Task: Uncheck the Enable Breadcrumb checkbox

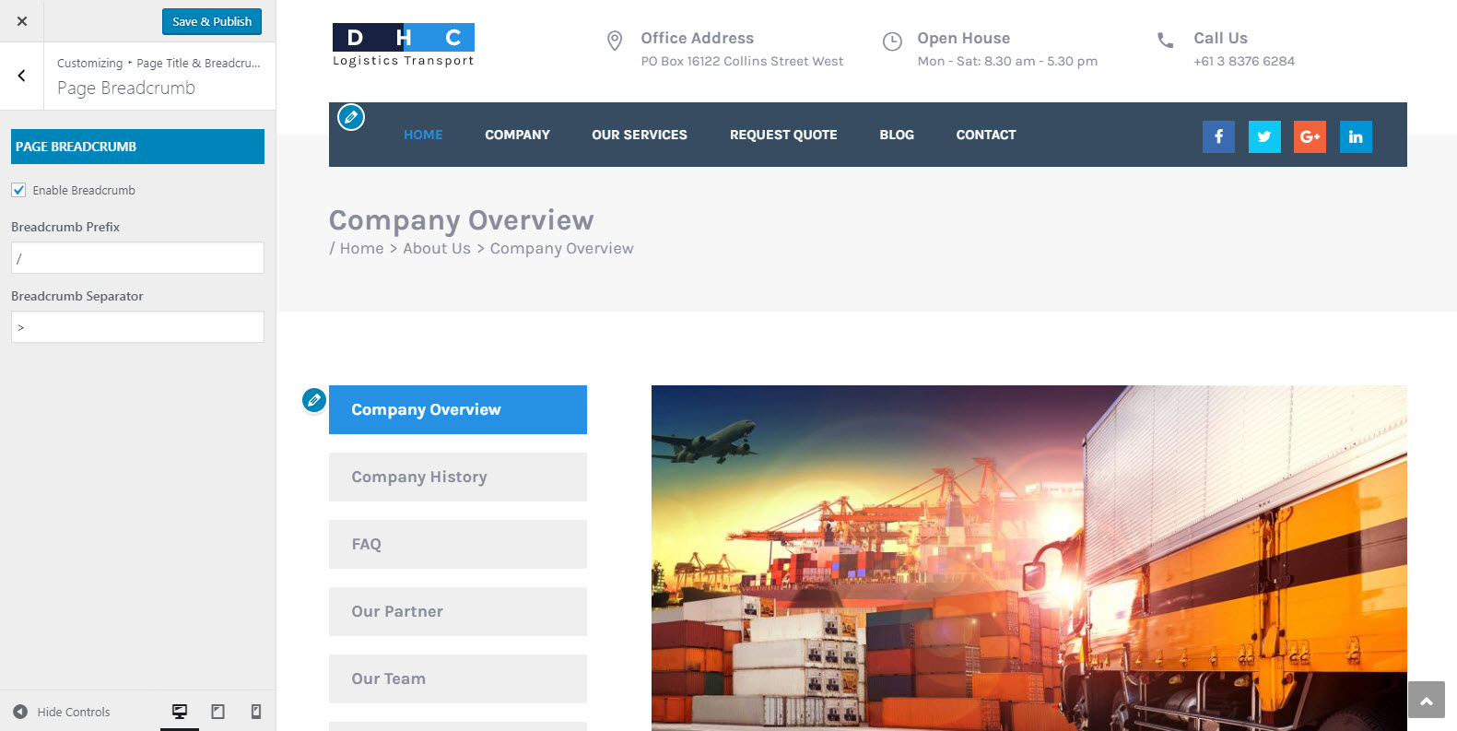Action: pos(18,190)
